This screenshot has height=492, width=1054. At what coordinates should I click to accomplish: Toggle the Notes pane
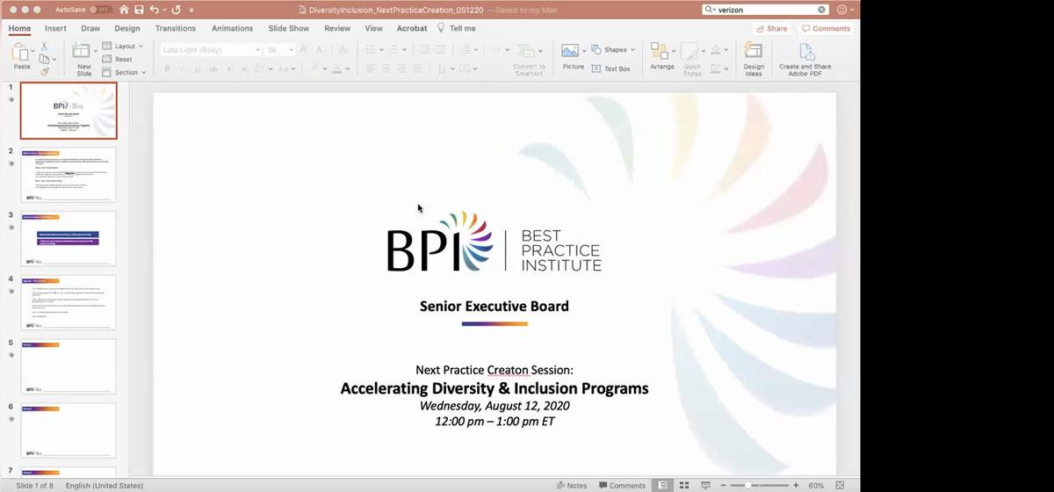572,485
